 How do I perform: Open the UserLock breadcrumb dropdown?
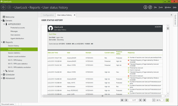tap(13, 7)
